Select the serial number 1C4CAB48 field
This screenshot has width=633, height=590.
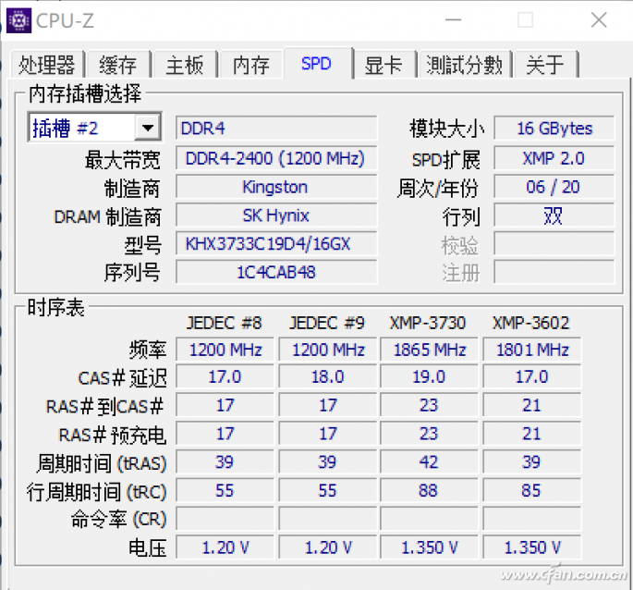pos(275,272)
